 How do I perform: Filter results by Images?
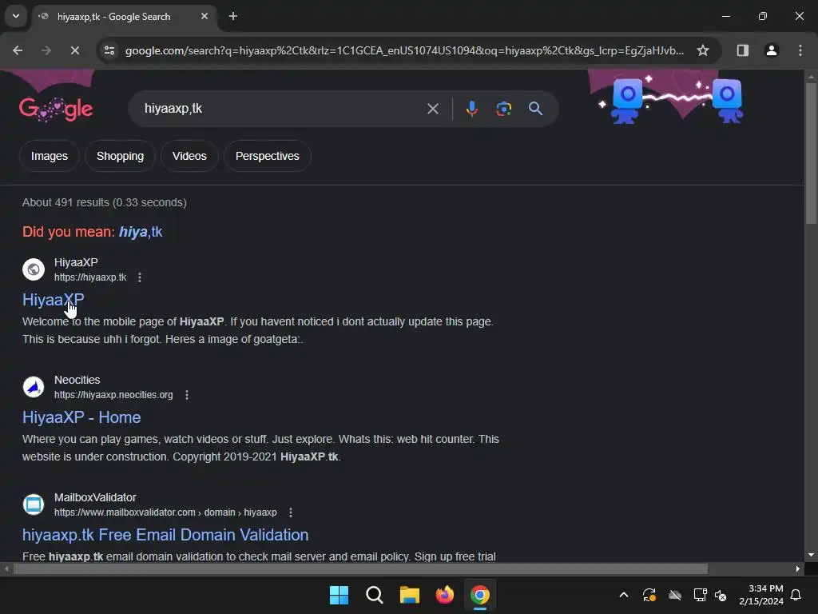click(x=49, y=156)
